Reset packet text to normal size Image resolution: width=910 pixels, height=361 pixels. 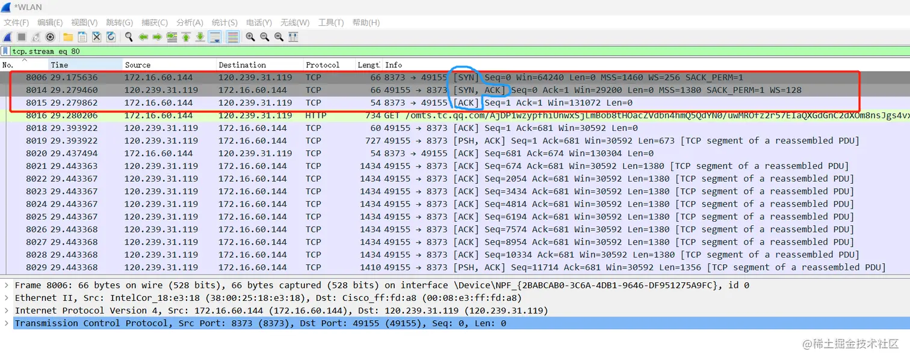(x=279, y=37)
